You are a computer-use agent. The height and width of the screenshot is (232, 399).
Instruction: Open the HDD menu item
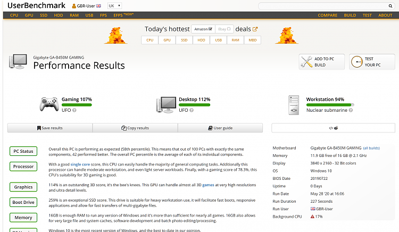59,15
